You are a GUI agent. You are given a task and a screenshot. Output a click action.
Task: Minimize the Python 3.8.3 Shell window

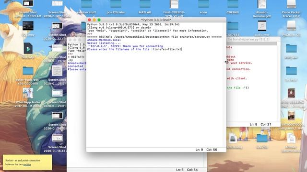pos(94,20)
